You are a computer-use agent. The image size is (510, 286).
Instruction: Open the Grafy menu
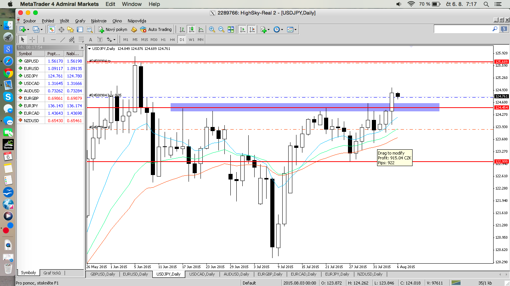point(80,21)
